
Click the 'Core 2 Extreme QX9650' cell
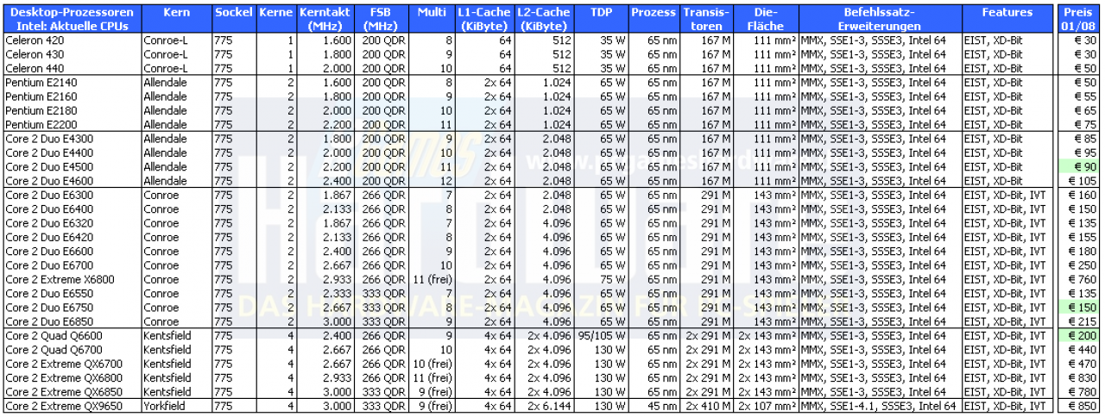click(73, 406)
